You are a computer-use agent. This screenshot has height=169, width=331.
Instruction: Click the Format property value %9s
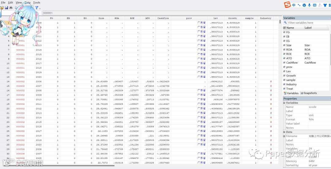311,119
